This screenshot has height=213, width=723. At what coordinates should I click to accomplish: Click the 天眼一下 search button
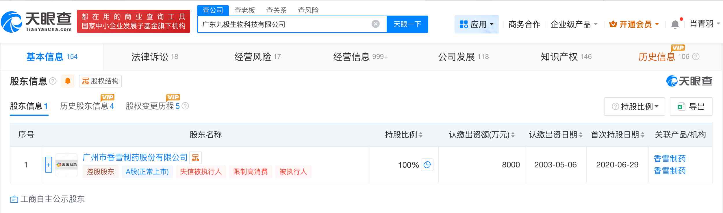[407, 24]
